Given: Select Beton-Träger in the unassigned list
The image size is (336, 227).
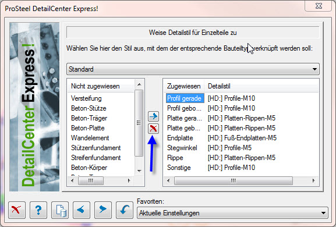Looking at the screenshot, I should (89, 118).
